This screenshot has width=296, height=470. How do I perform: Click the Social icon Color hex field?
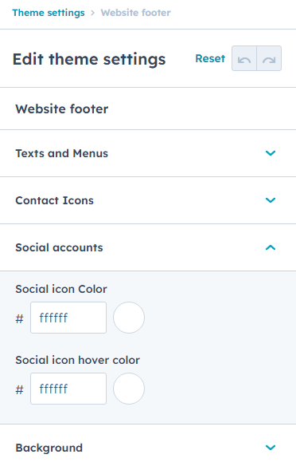(68, 318)
